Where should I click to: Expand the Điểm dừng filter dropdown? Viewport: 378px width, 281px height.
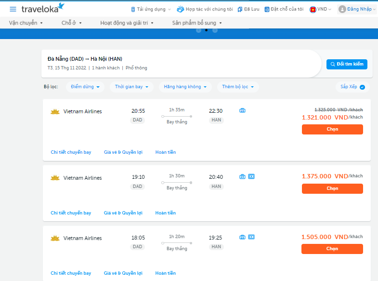pyautogui.click(x=85, y=87)
